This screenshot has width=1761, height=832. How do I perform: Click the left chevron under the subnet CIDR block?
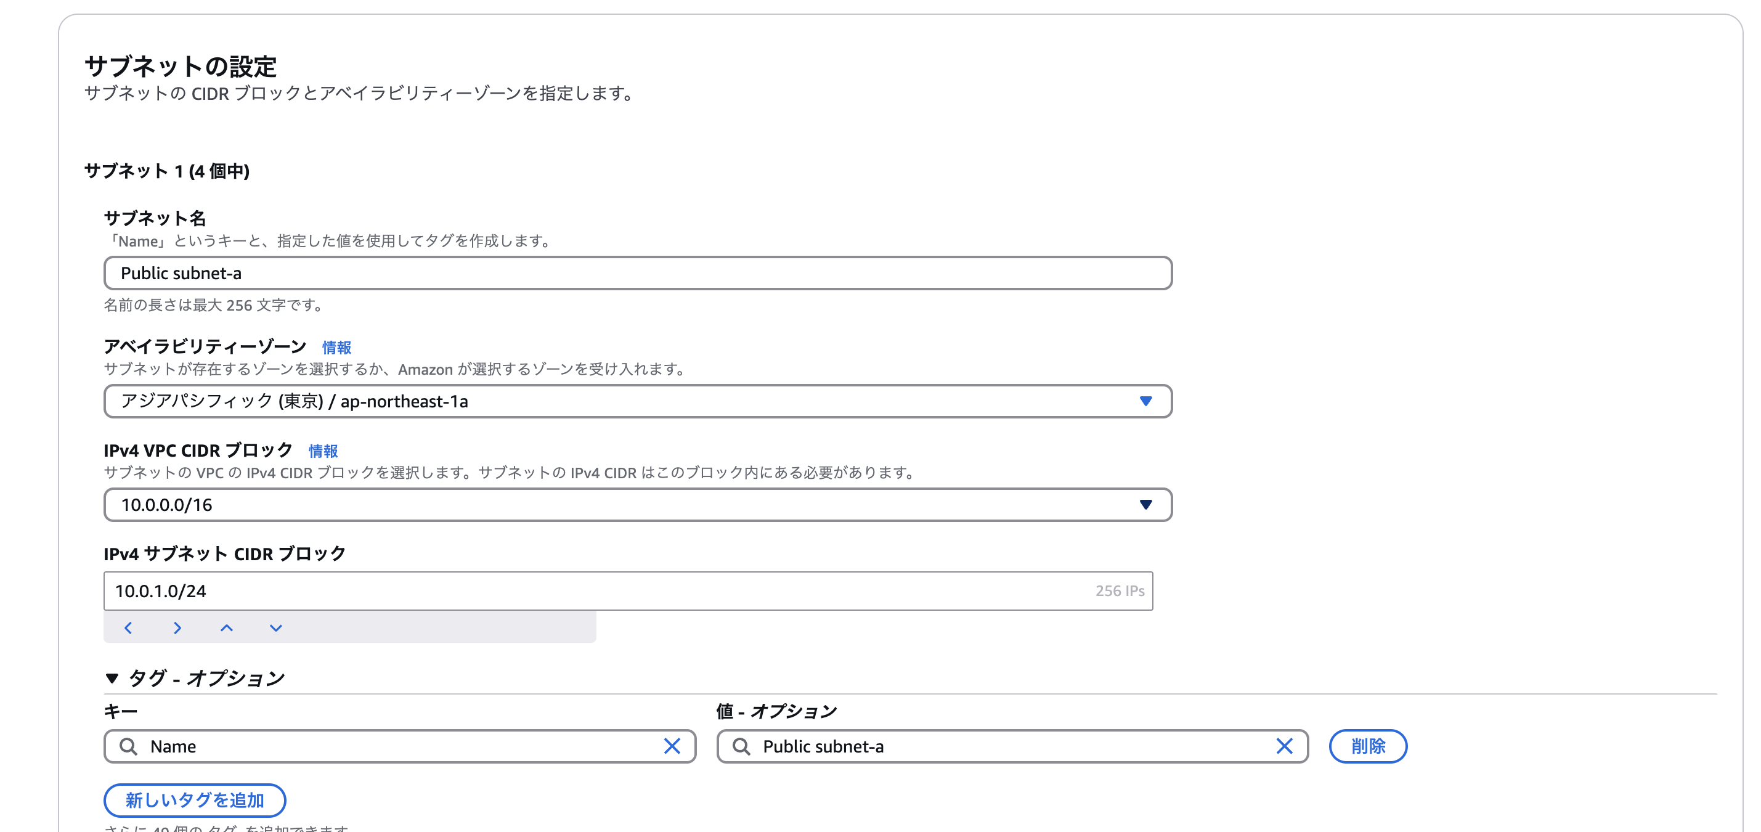tap(128, 627)
